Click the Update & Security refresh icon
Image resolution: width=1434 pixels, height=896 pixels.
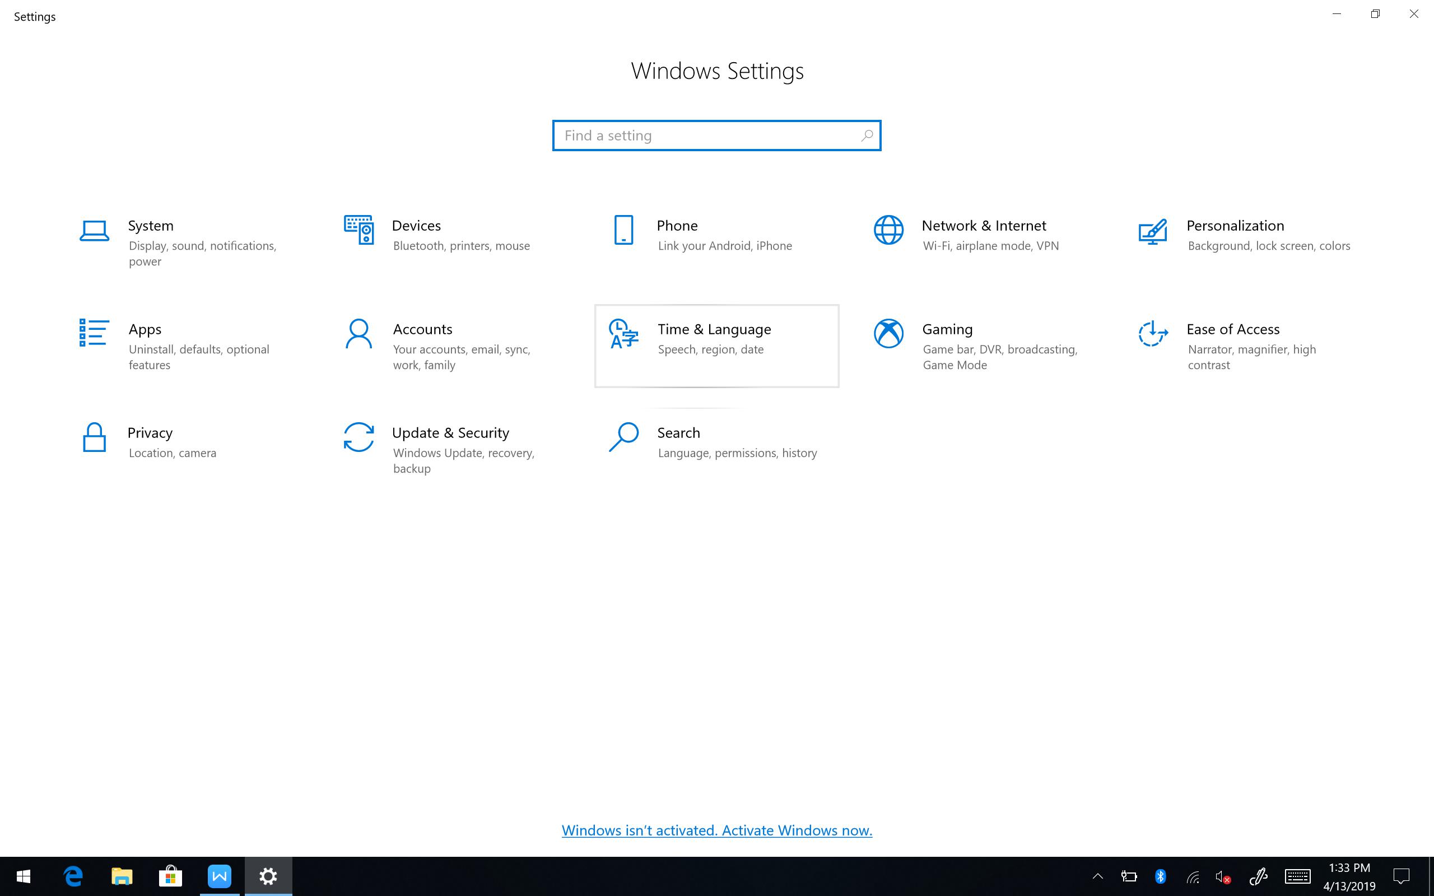(358, 437)
